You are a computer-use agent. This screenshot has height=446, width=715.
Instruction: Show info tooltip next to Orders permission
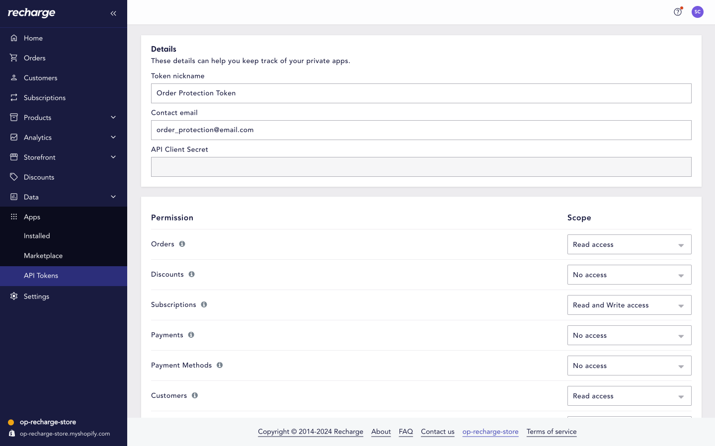182,244
